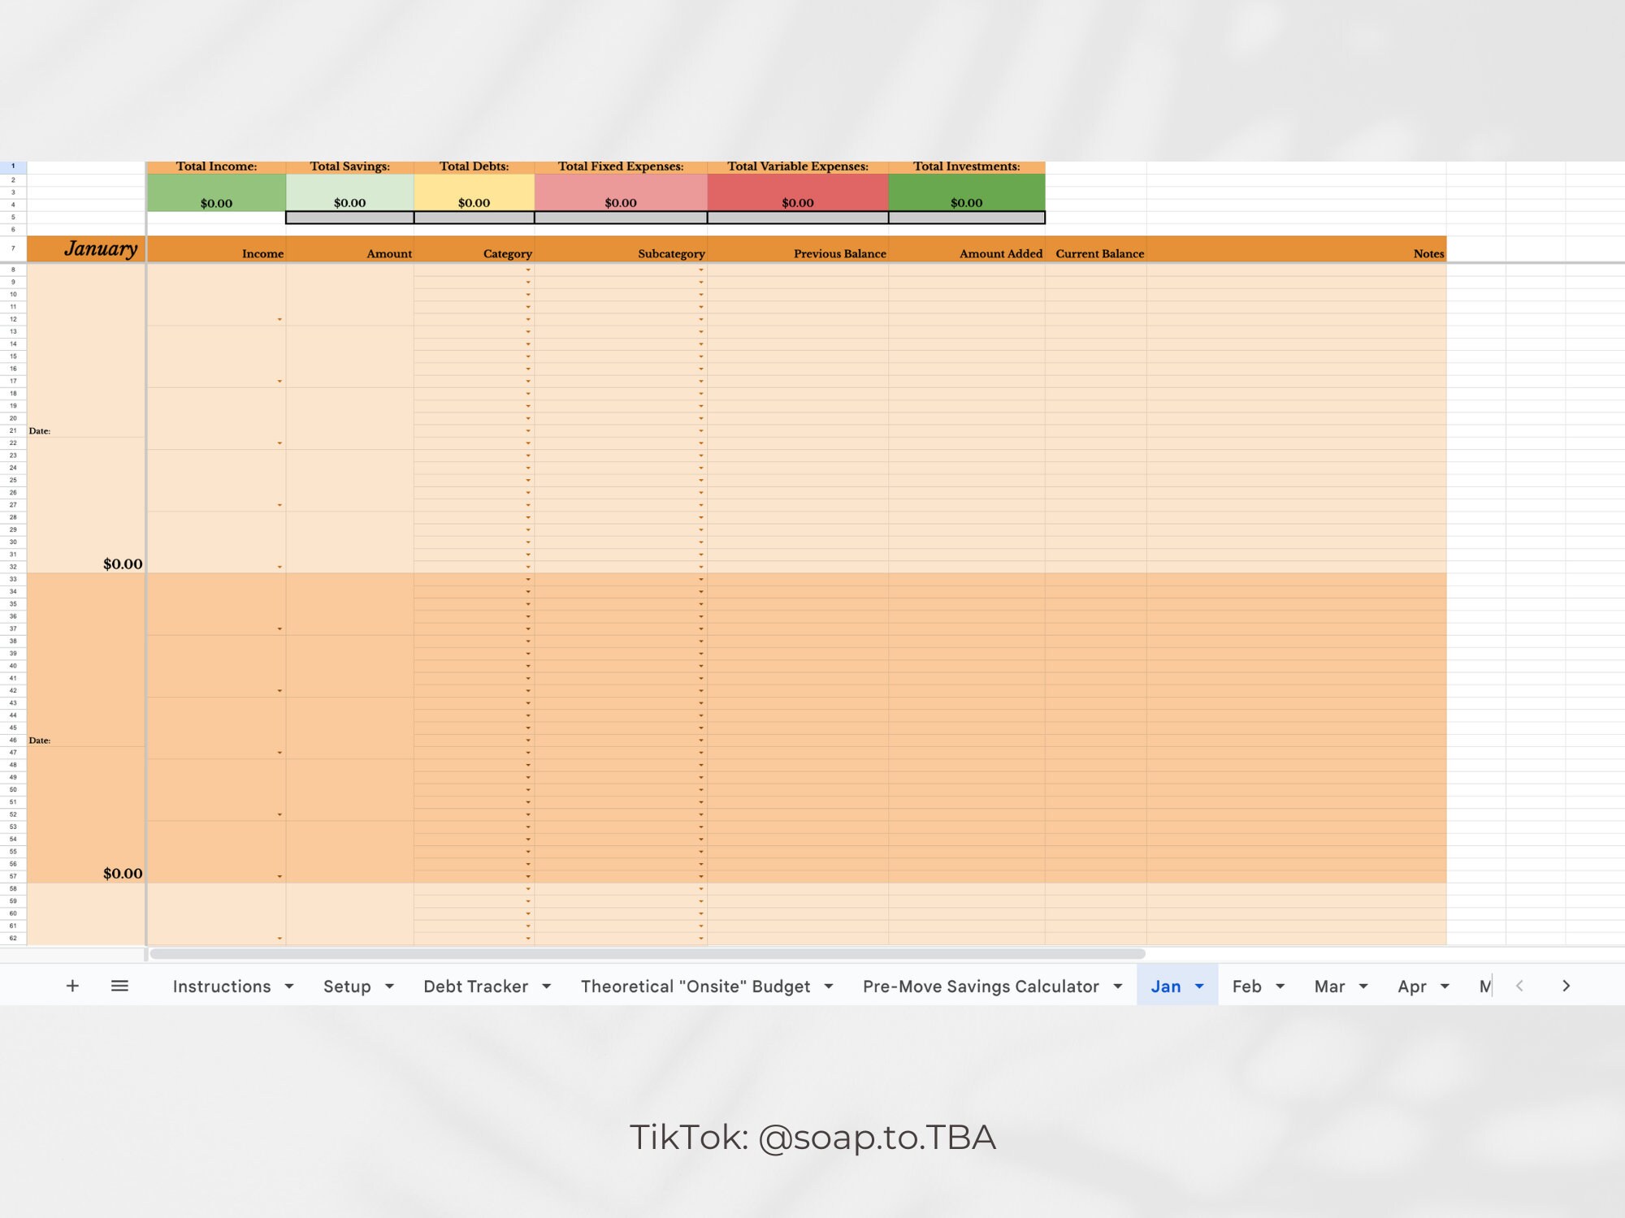Add a new sheet with the plus icon
The image size is (1625, 1218).
(72, 986)
